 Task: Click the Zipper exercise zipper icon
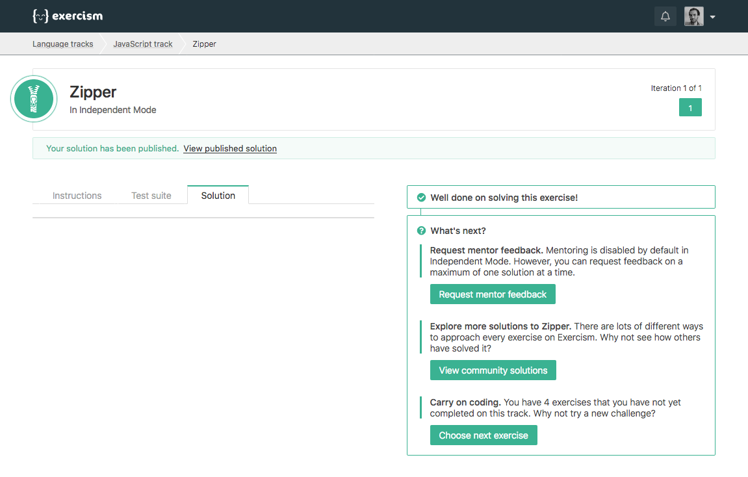(x=33, y=99)
